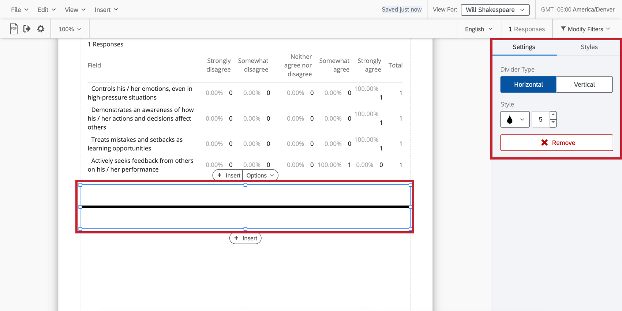Open the File menu
This screenshot has width=622, height=311.
click(19, 10)
